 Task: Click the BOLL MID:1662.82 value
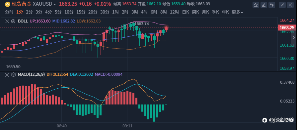click(x=63, y=21)
